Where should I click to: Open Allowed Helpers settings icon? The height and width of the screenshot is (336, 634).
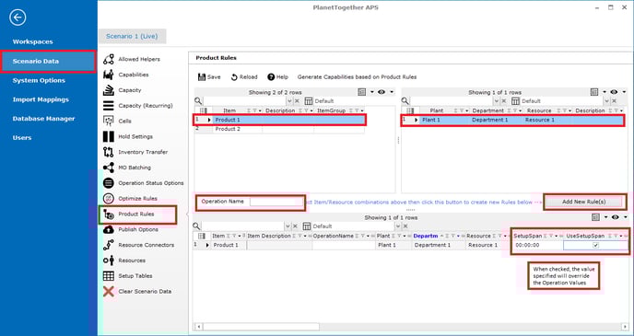pos(109,59)
